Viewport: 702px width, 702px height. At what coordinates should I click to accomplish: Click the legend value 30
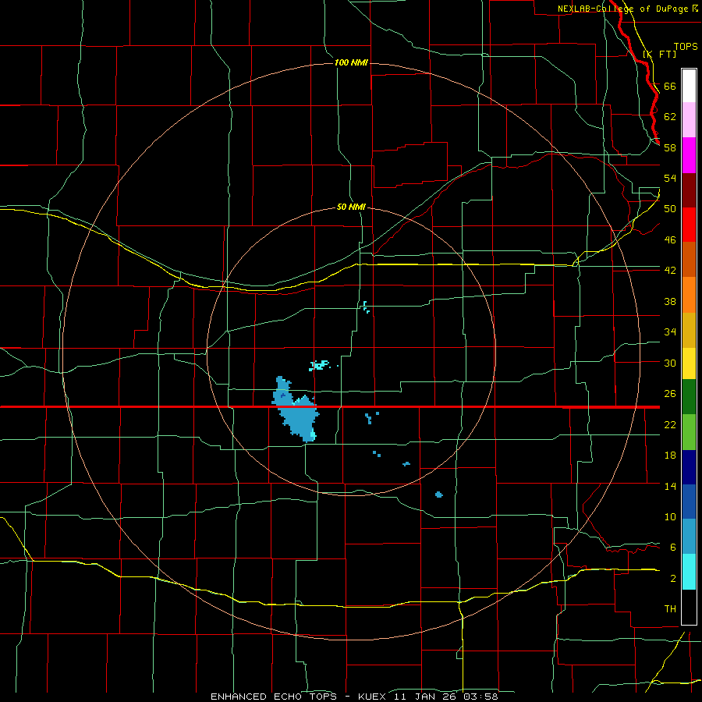pos(670,363)
